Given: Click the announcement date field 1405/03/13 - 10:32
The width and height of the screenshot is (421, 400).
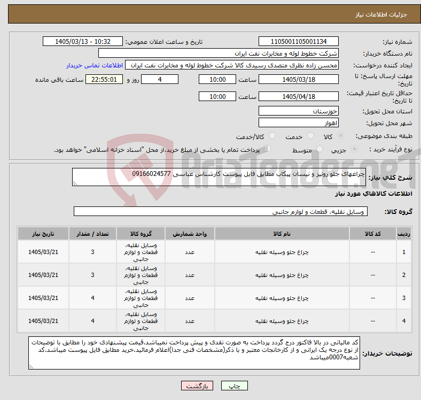Looking at the screenshot, I should pos(83,41).
